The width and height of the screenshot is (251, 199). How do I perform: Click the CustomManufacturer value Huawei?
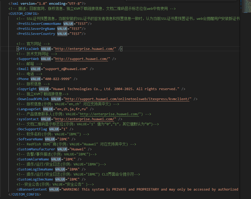click(x=77, y=149)
